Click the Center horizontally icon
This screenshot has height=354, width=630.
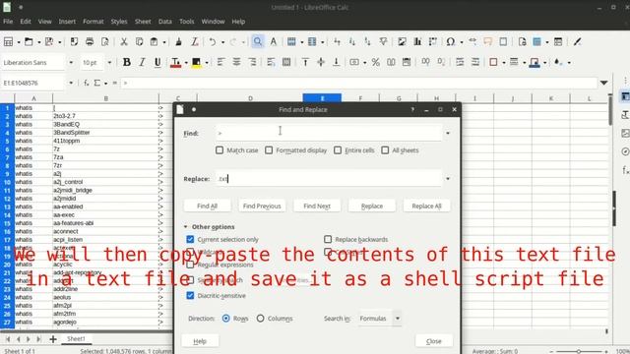[x=236, y=62]
